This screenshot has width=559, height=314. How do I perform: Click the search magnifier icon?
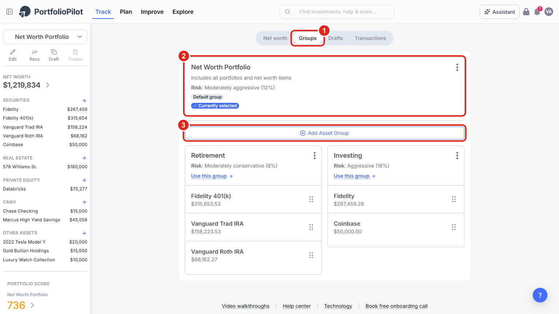coord(288,12)
